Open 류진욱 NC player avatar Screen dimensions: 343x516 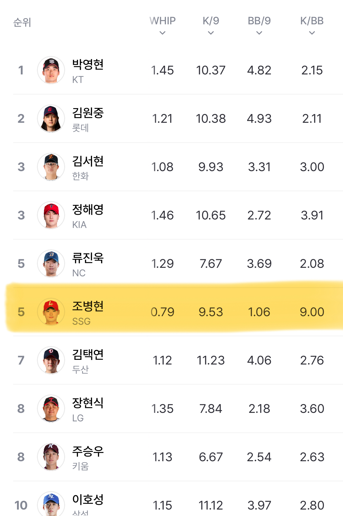[x=51, y=264]
